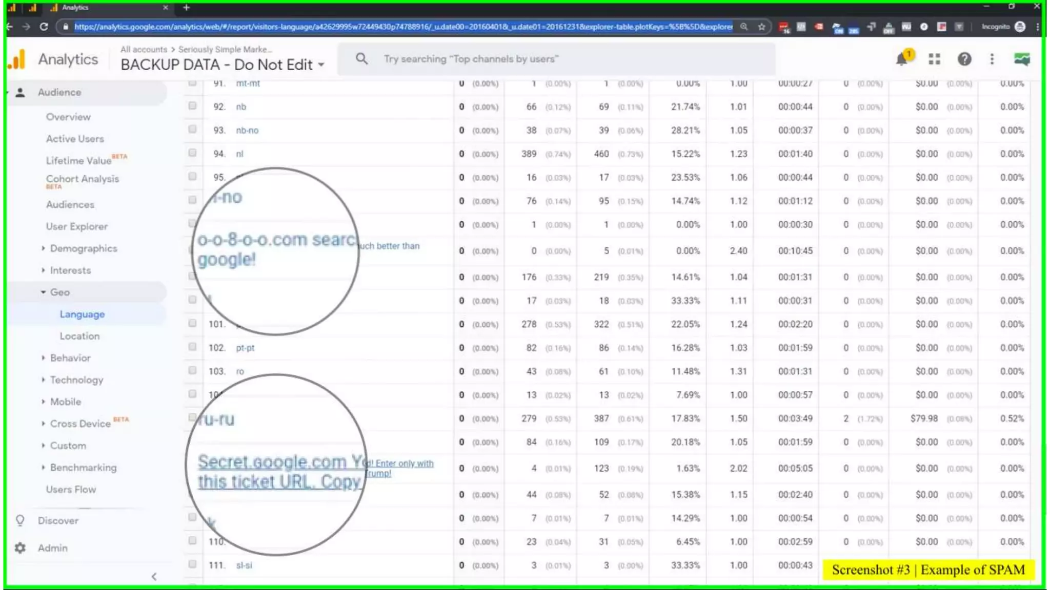Viewport: 1050px width, 590px height.
Task: Open the Location report
Action: click(x=79, y=336)
